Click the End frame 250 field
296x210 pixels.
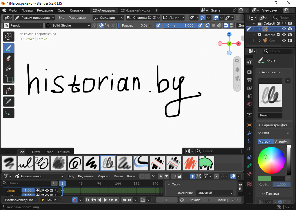tap(228, 200)
